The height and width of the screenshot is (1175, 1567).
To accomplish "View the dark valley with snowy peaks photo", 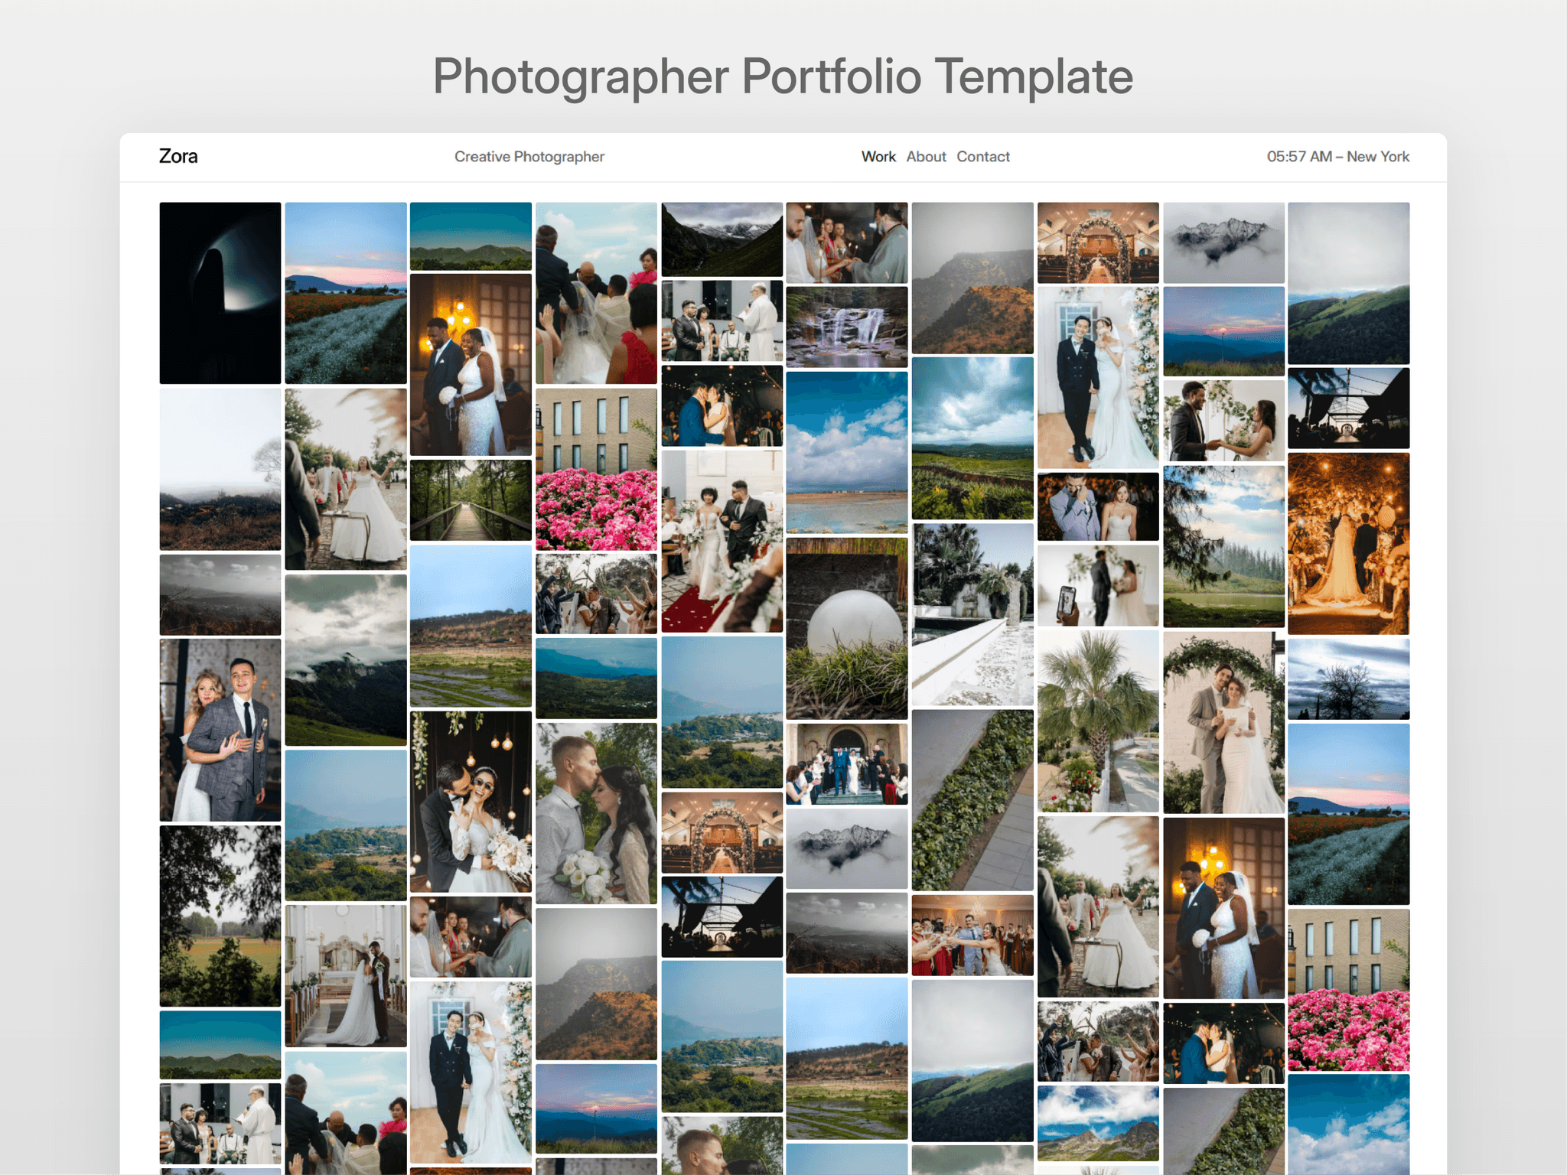I will (x=722, y=239).
